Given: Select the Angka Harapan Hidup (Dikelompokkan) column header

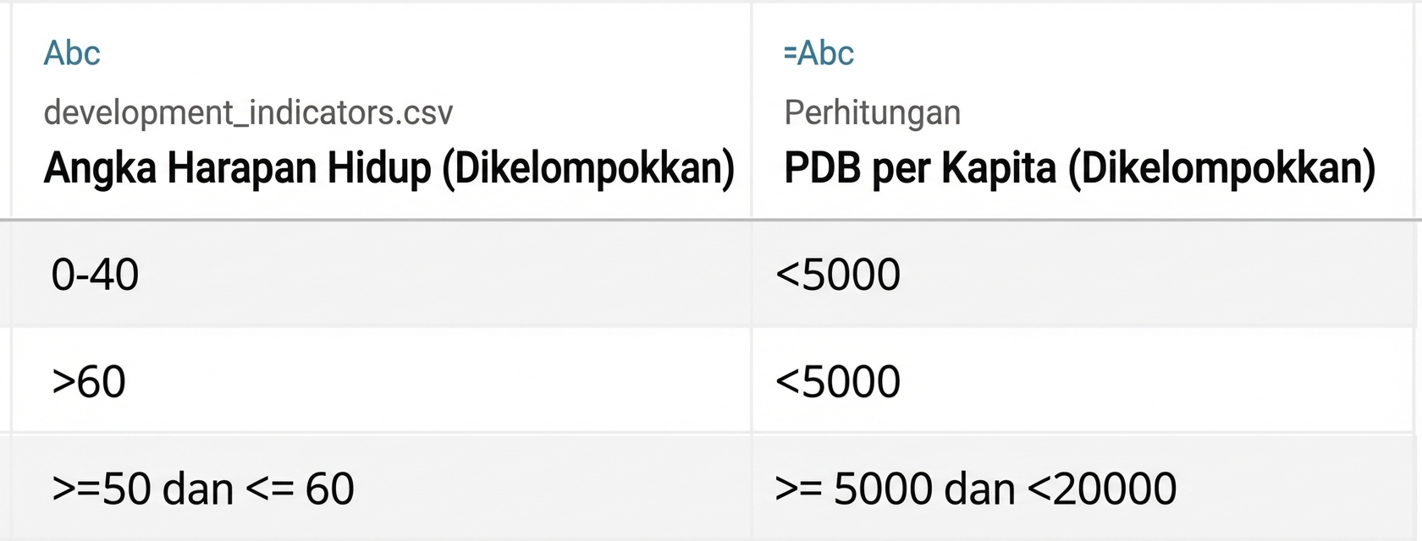Looking at the screenshot, I should click(x=389, y=168).
